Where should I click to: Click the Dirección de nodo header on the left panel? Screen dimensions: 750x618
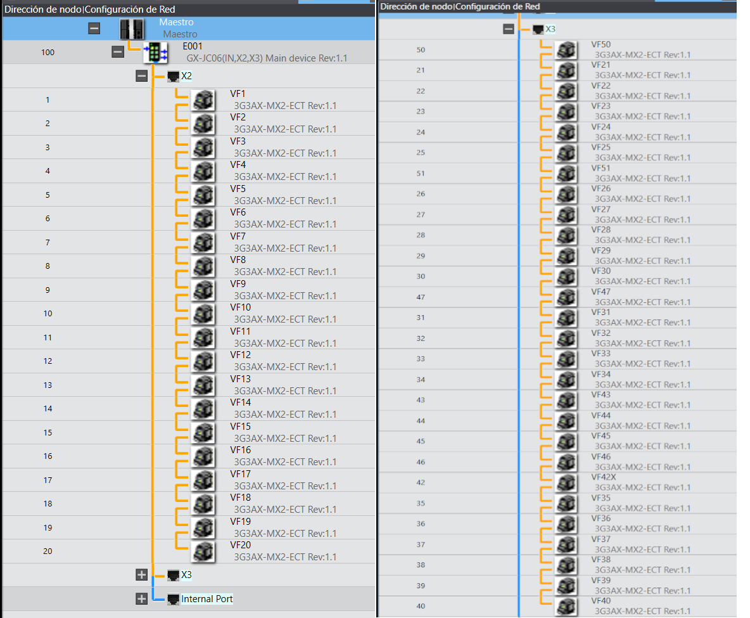click(41, 9)
